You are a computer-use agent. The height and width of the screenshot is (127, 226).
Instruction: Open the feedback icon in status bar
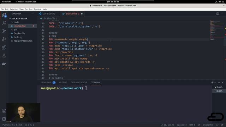[x=217, y=125]
